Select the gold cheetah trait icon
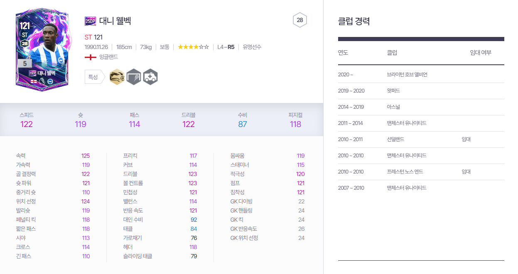518x274 pixels. pos(117,77)
